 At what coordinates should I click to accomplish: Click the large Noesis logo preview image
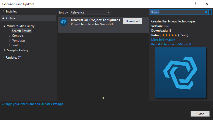pyautogui.click(x=181, y=73)
